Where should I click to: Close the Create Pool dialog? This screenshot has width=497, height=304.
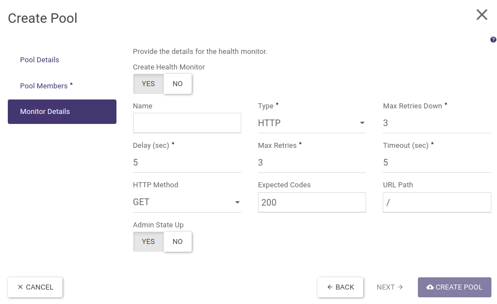[x=482, y=15]
